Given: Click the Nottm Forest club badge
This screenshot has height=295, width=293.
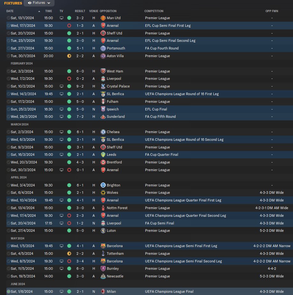Looking at the screenshot, I should coord(103,208).
